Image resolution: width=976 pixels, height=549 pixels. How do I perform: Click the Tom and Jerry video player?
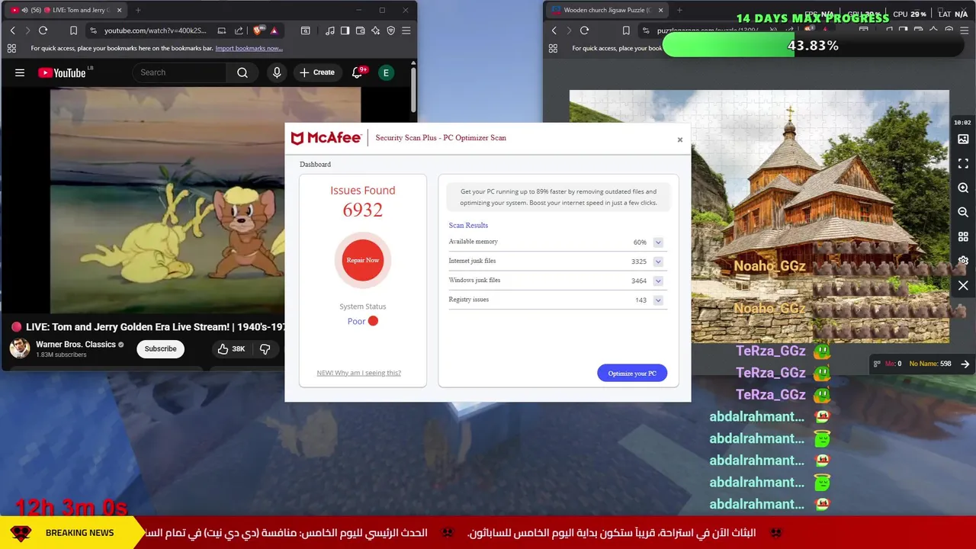168,200
